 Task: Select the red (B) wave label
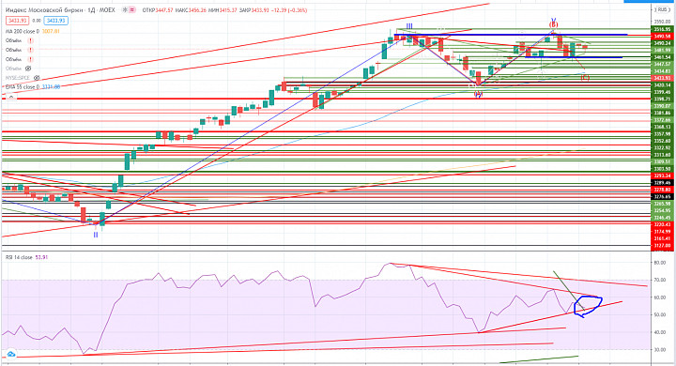[x=553, y=24]
